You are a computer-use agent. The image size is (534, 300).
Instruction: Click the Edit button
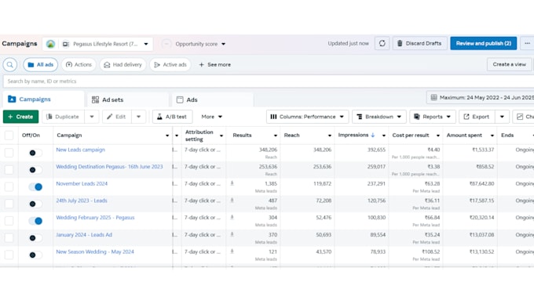click(117, 117)
